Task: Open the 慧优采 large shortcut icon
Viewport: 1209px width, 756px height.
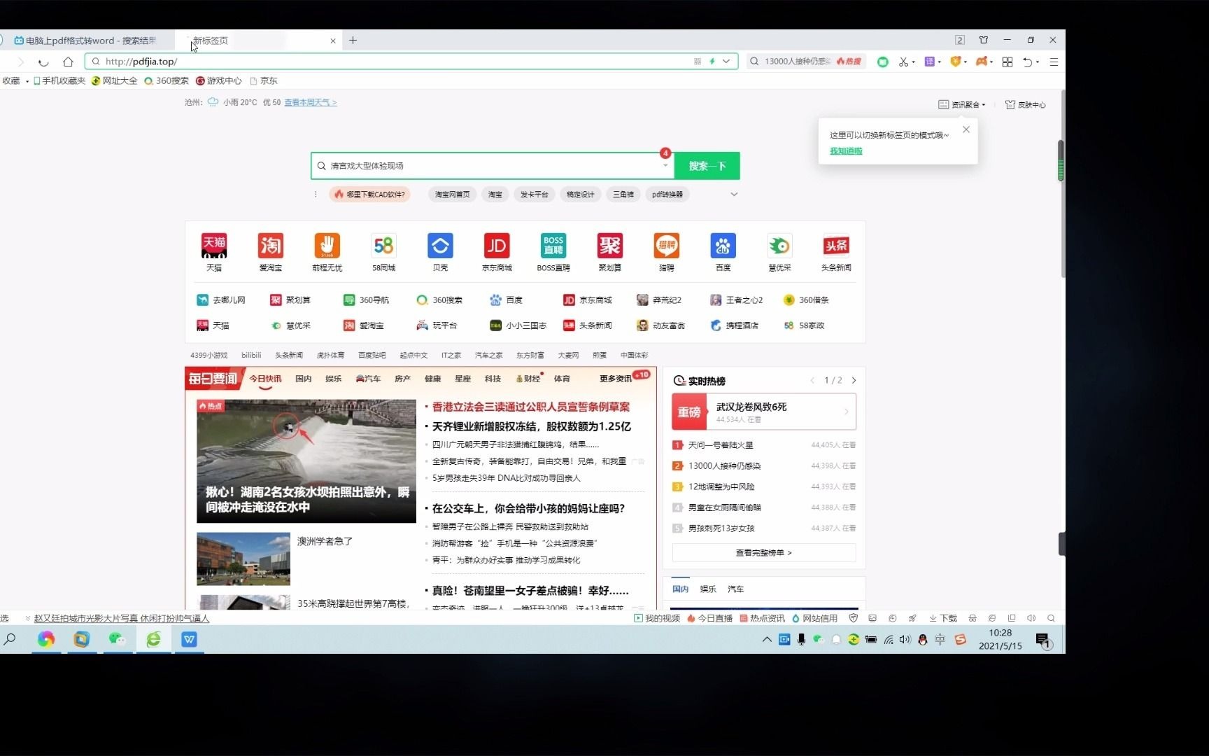Action: tap(779, 246)
